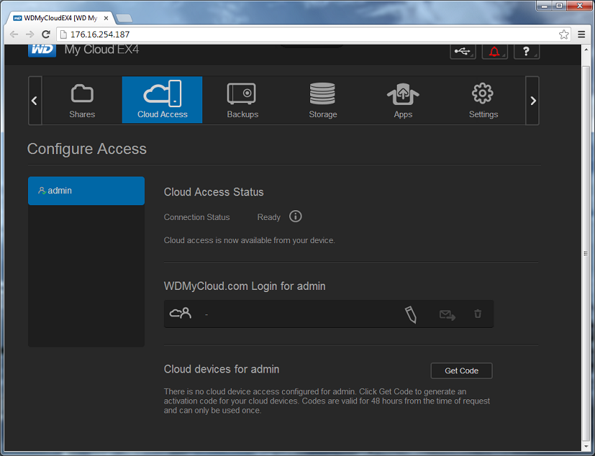595x456 pixels.
Task: Open a new browser tab
Action: [x=124, y=18]
